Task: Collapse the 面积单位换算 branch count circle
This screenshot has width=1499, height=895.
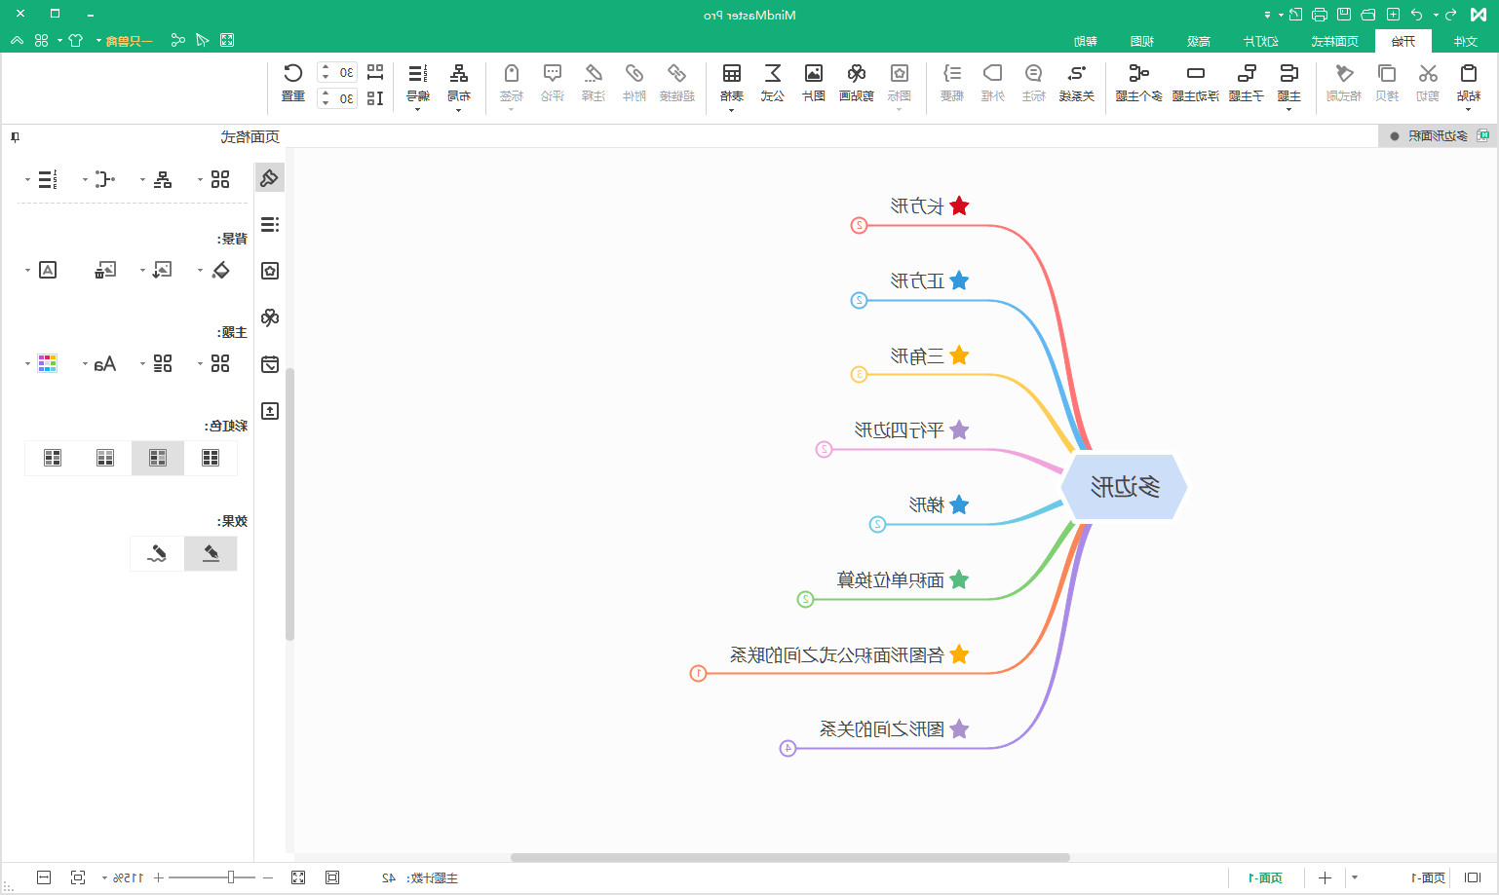Action: click(x=805, y=599)
